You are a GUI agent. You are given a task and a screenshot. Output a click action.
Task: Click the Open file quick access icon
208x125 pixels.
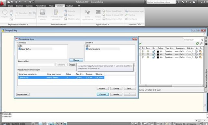click(12, 2)
